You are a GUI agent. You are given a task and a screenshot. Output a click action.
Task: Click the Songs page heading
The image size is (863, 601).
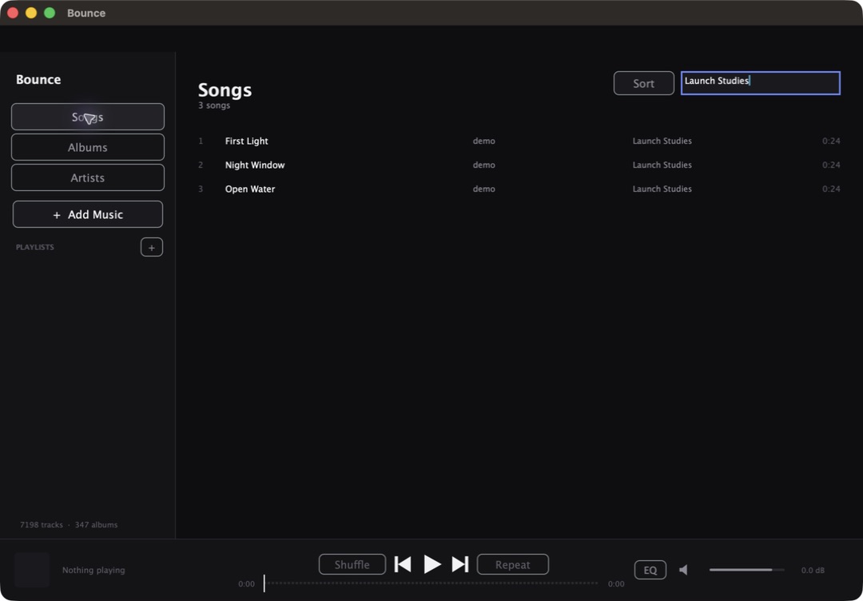click(x=225, y=90)
